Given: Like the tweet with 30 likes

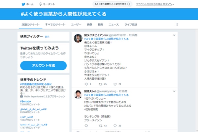Looking at the screenshot, I should (115, 126).
